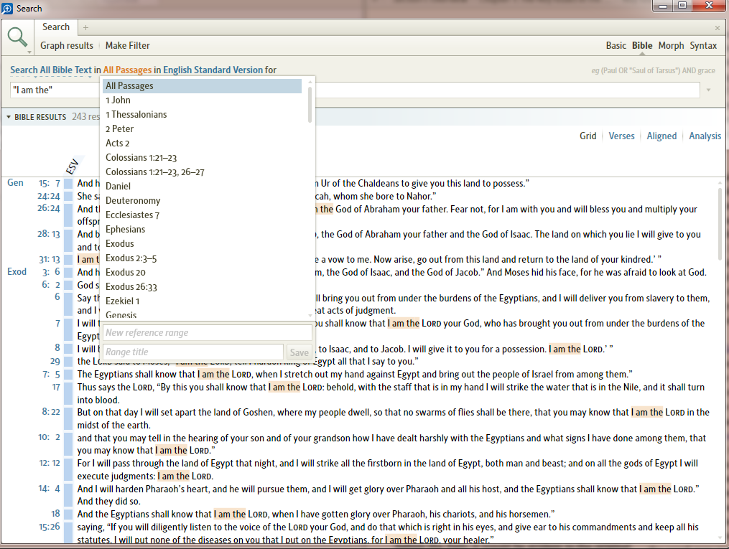Screen dimensions: 729x549
Task: Select Ecclesiastes 7 from passage list
Action: 203,215
